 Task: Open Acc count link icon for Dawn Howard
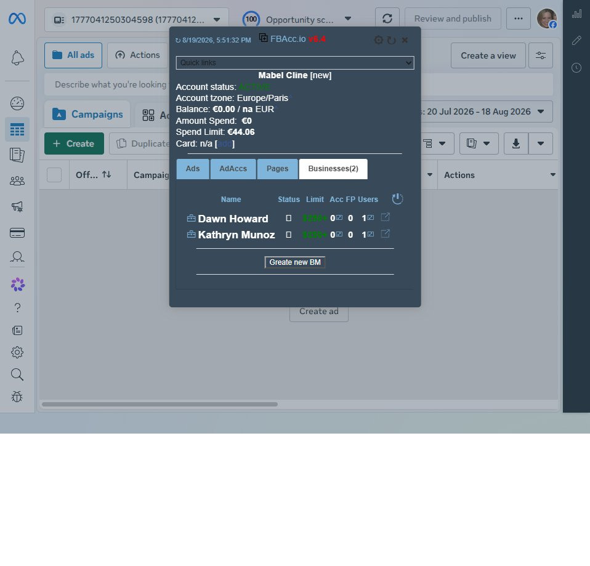click(x=339, y=217)
